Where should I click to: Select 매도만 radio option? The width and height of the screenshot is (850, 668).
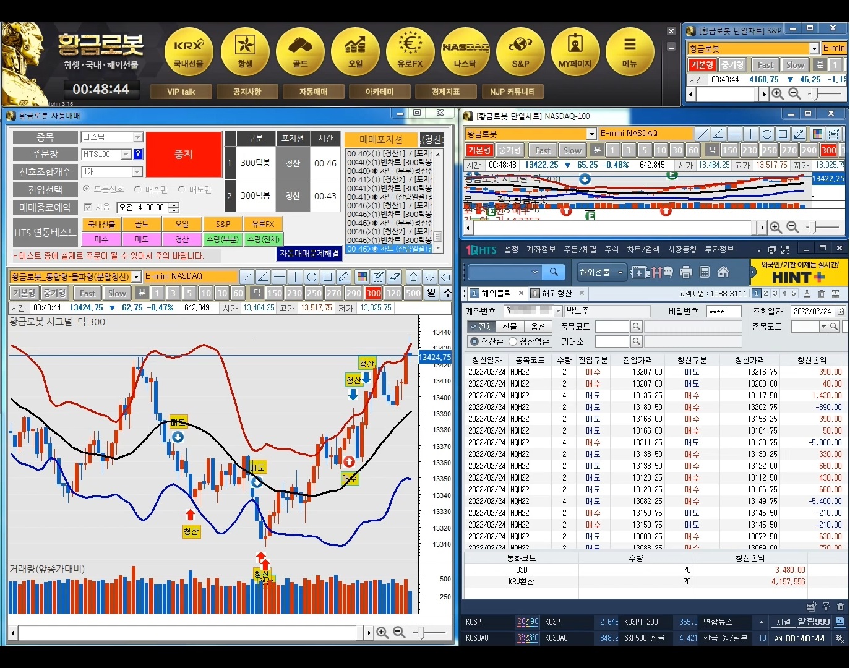click(181, 189)
